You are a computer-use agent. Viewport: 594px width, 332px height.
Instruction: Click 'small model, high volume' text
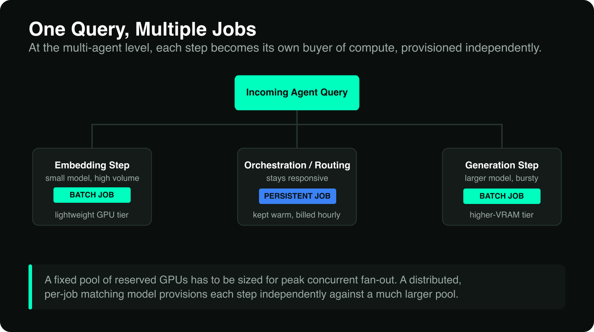[92, 178]
